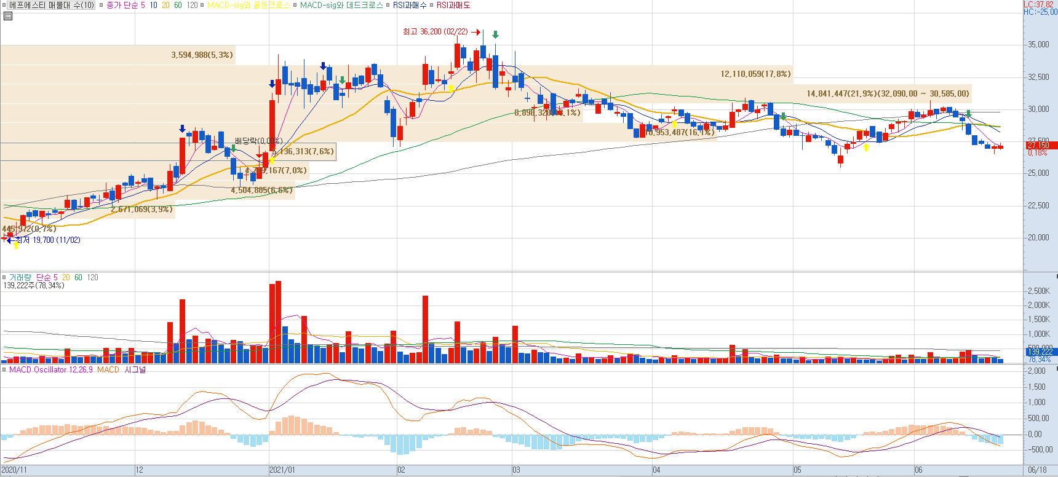Image resolution: width=1058 pixels, height=477 pixels.
Task: Toggle the square marker before 거래량
Action: [x=4, y=277]
